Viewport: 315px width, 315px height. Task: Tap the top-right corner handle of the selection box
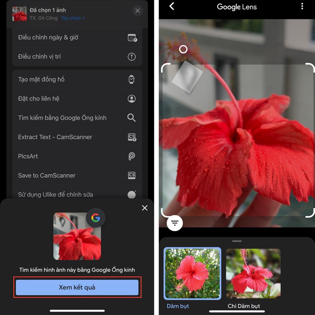coord(310,68)
